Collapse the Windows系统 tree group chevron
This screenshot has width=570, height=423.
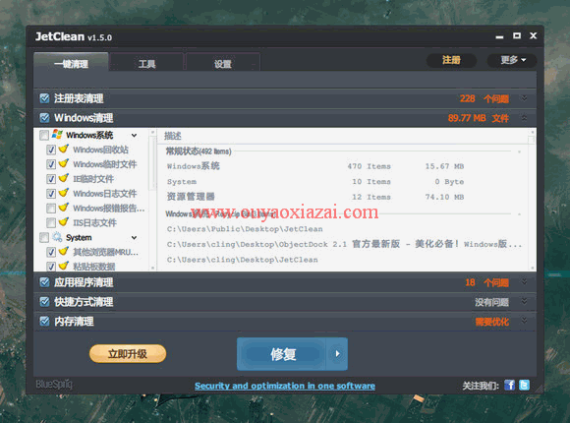[x=134, y=136]
